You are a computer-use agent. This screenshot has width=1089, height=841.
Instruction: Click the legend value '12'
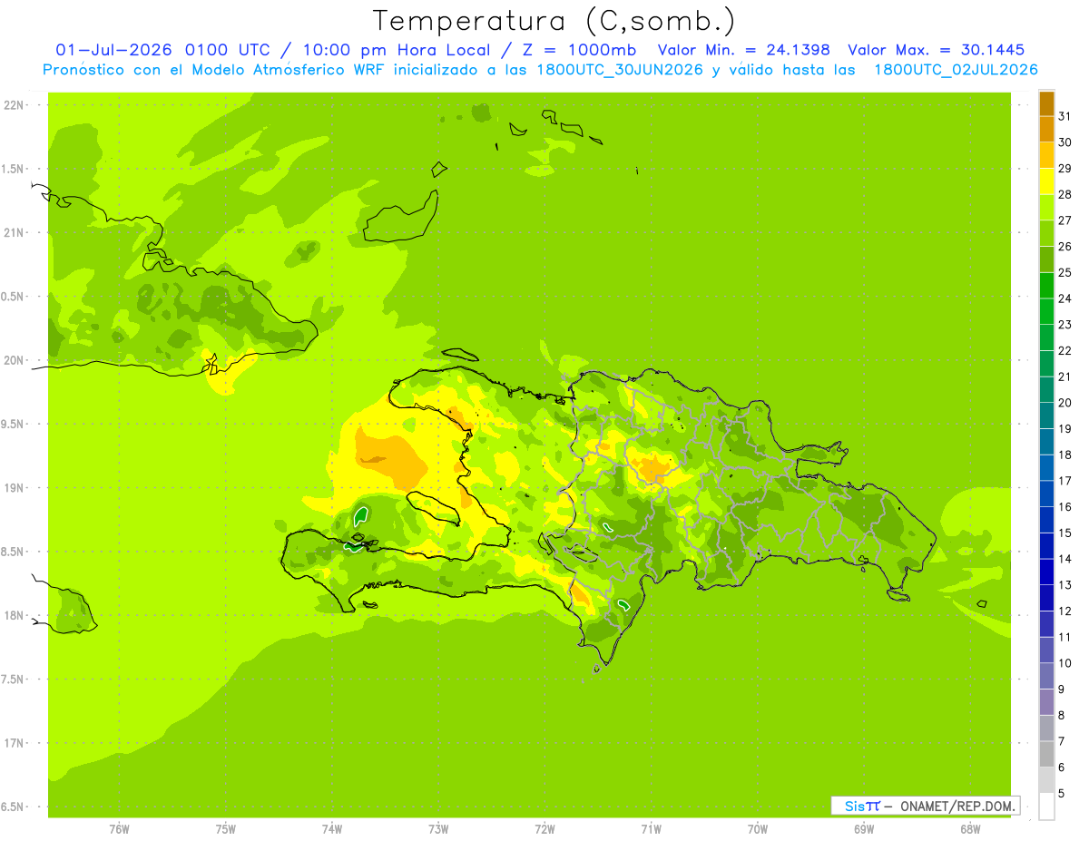coord(1065,611)
